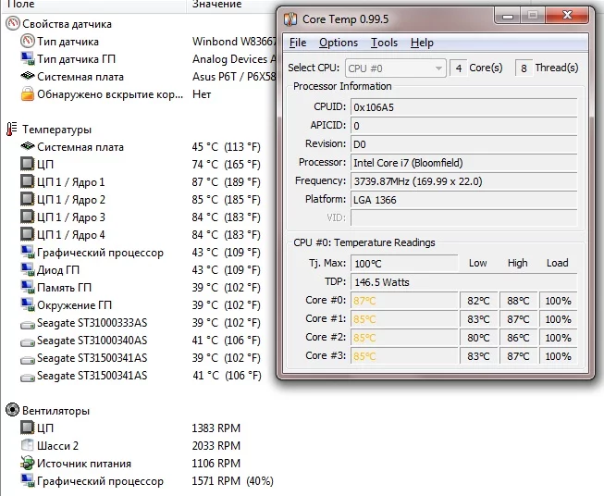Click the monitor icon beside Окружение ГП
604x496 pixels.
point(28,304)
